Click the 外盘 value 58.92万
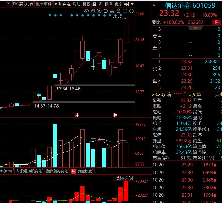 [184, 141]
